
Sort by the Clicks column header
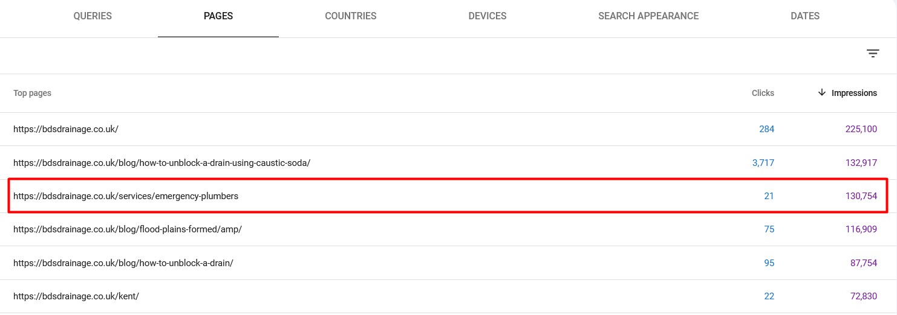763,93
